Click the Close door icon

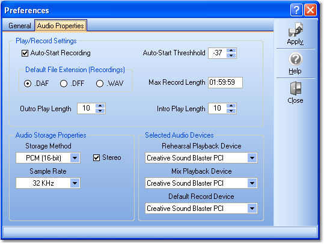point(296,88)
